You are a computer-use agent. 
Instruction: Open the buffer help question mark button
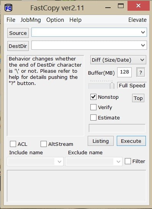click(x=141, y=72)
